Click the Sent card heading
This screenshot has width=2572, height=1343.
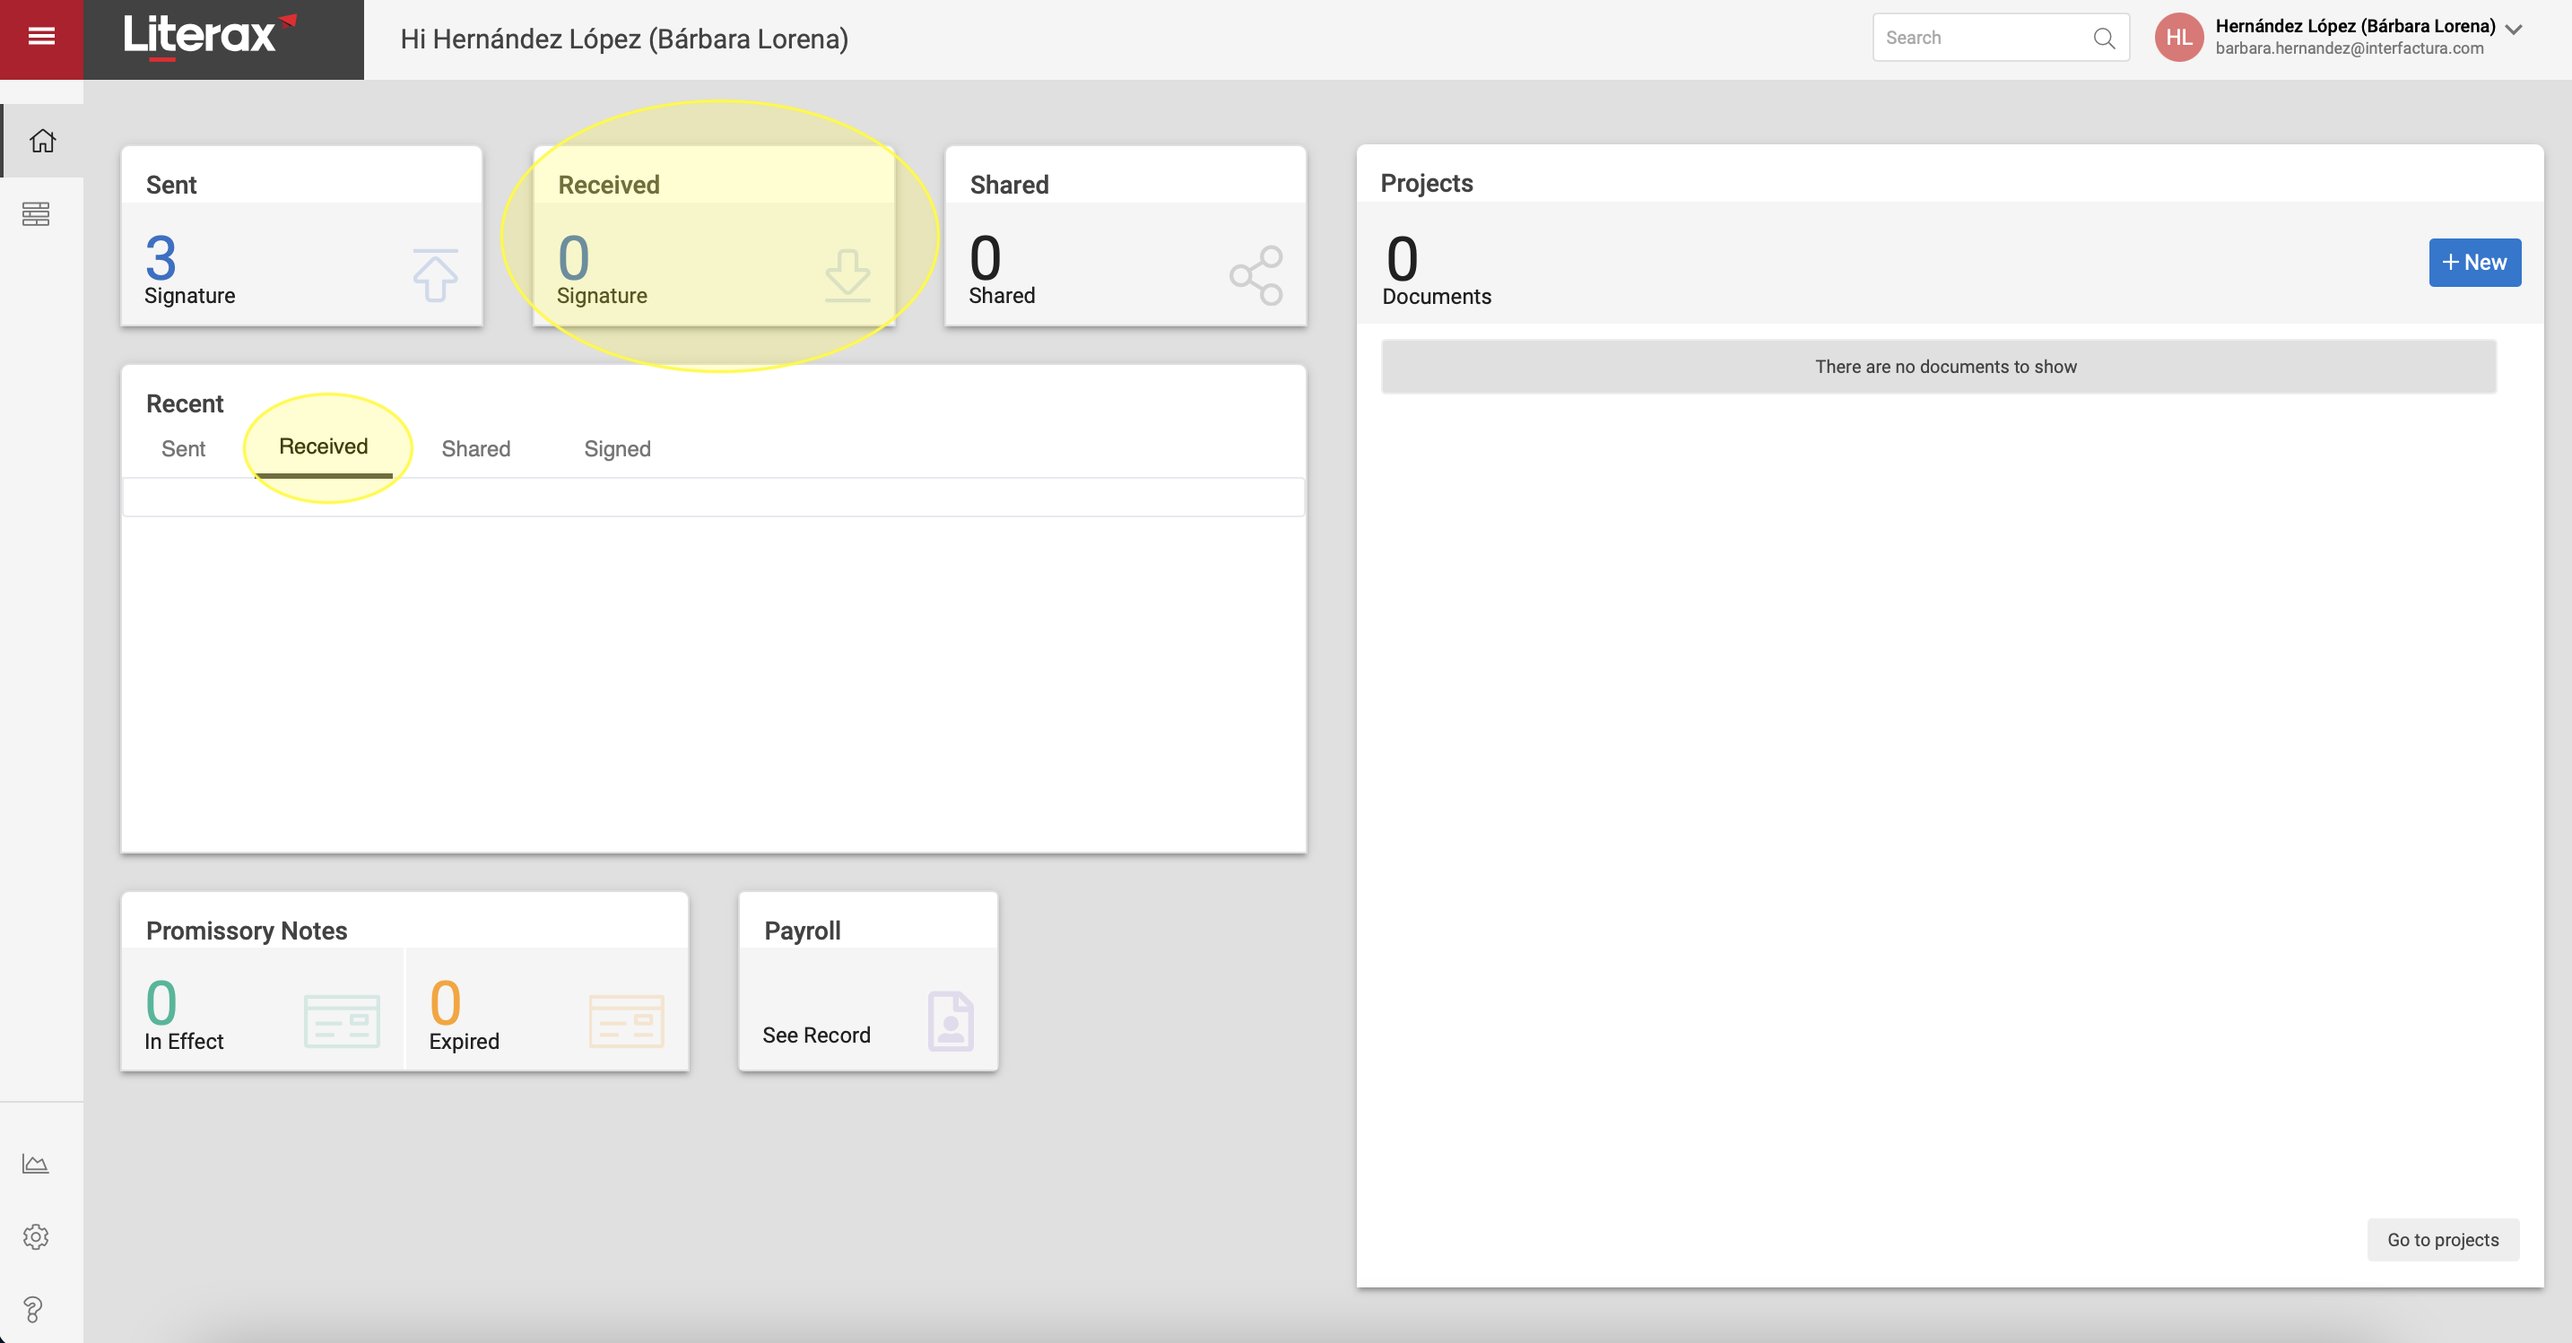(x=170, y=186)
